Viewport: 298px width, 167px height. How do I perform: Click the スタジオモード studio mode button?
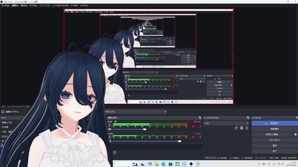tap(275, 140)
